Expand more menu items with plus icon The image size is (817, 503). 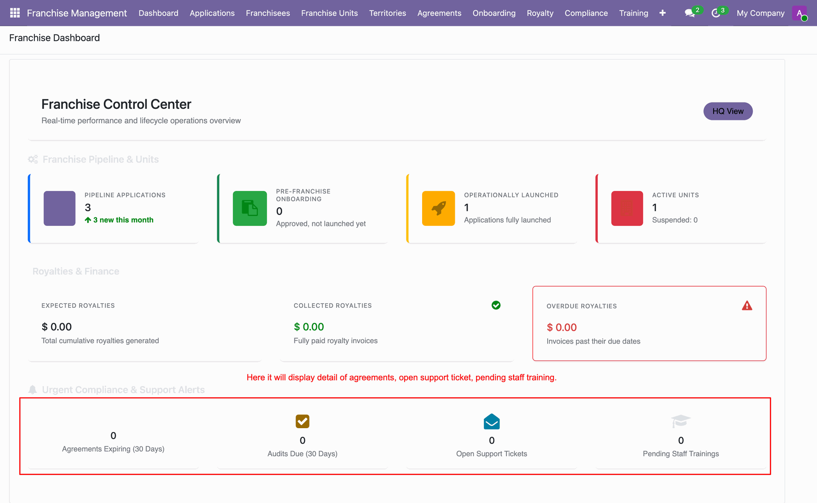[x=663, y=13]
